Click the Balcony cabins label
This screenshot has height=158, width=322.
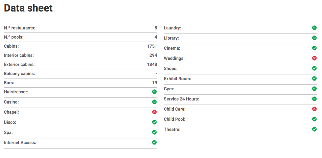pos(20,73)
